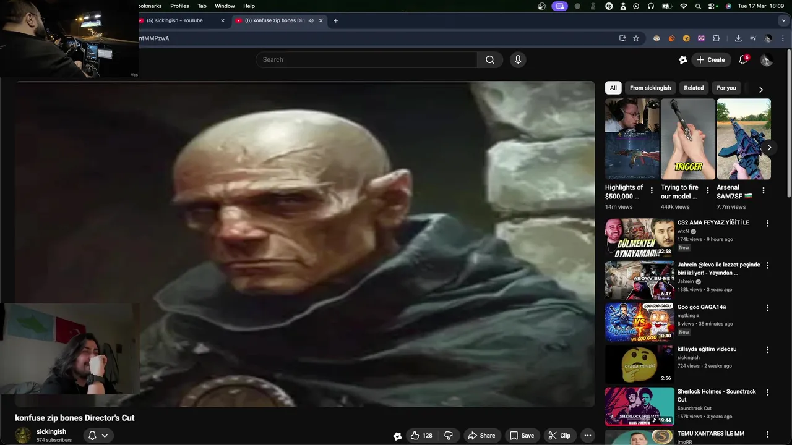Click the install app icon in address bar

click(622, 38)
